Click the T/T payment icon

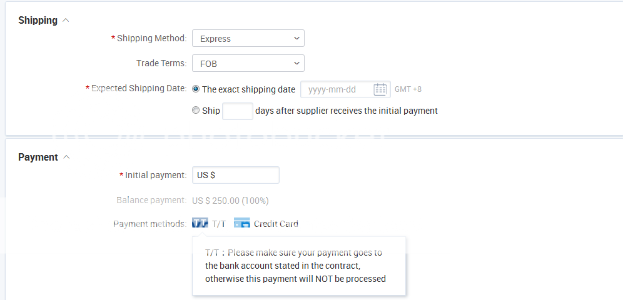coord(200,224)
